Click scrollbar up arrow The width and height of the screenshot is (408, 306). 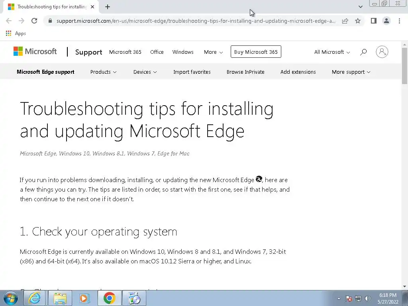405,45
